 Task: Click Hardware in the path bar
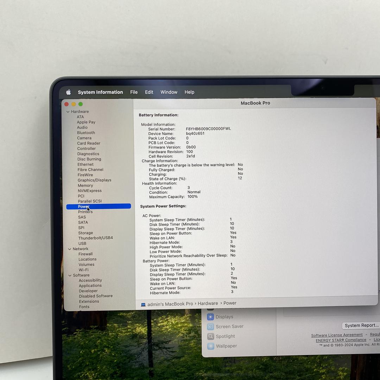[208, 303]
